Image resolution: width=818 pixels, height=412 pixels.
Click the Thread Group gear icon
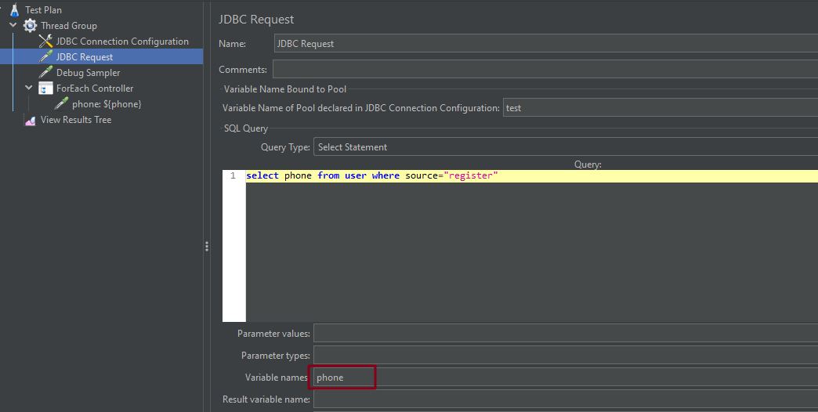tap(30, 26)
